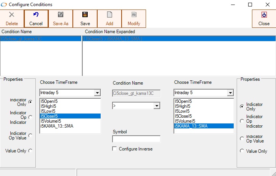Open left Intraday 5 timeframe dropdown
Viewport: 276px width, 176px height.
click(97, 93)
